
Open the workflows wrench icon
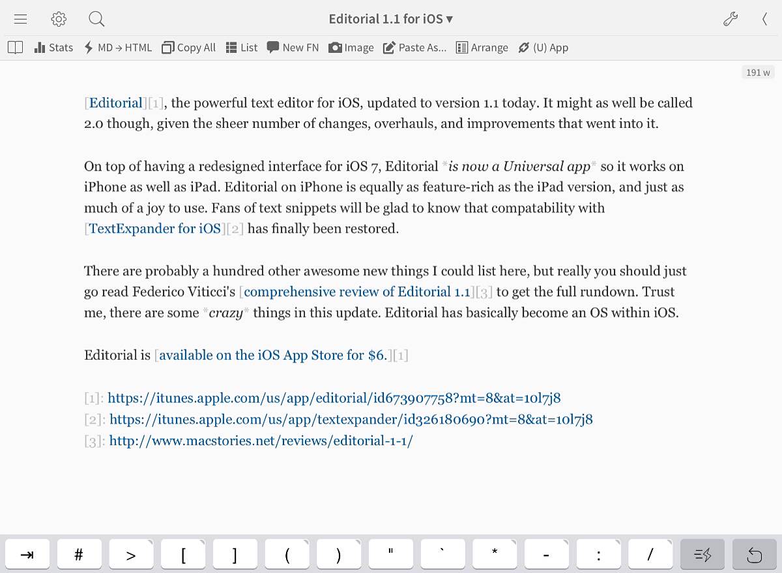coord(731,20)
